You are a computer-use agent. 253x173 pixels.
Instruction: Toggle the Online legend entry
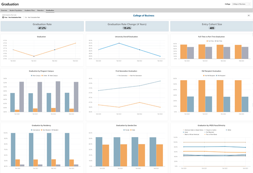tap(44, 76)
